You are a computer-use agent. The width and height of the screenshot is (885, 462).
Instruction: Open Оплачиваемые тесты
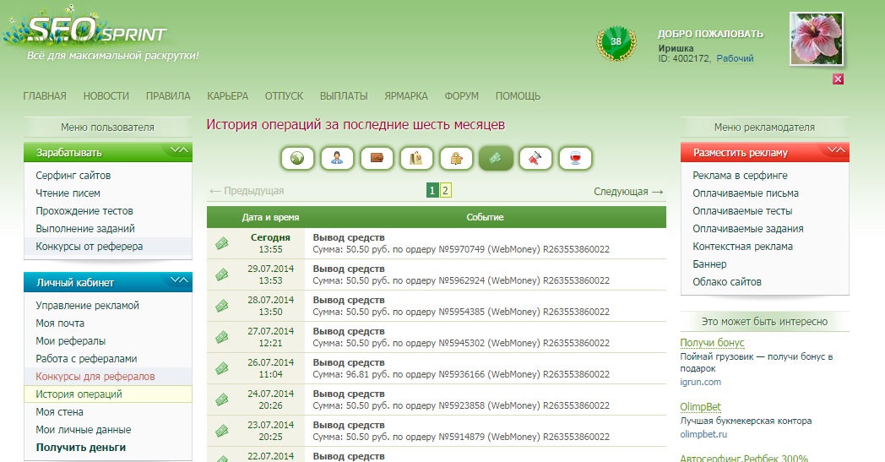coord(742,210)
